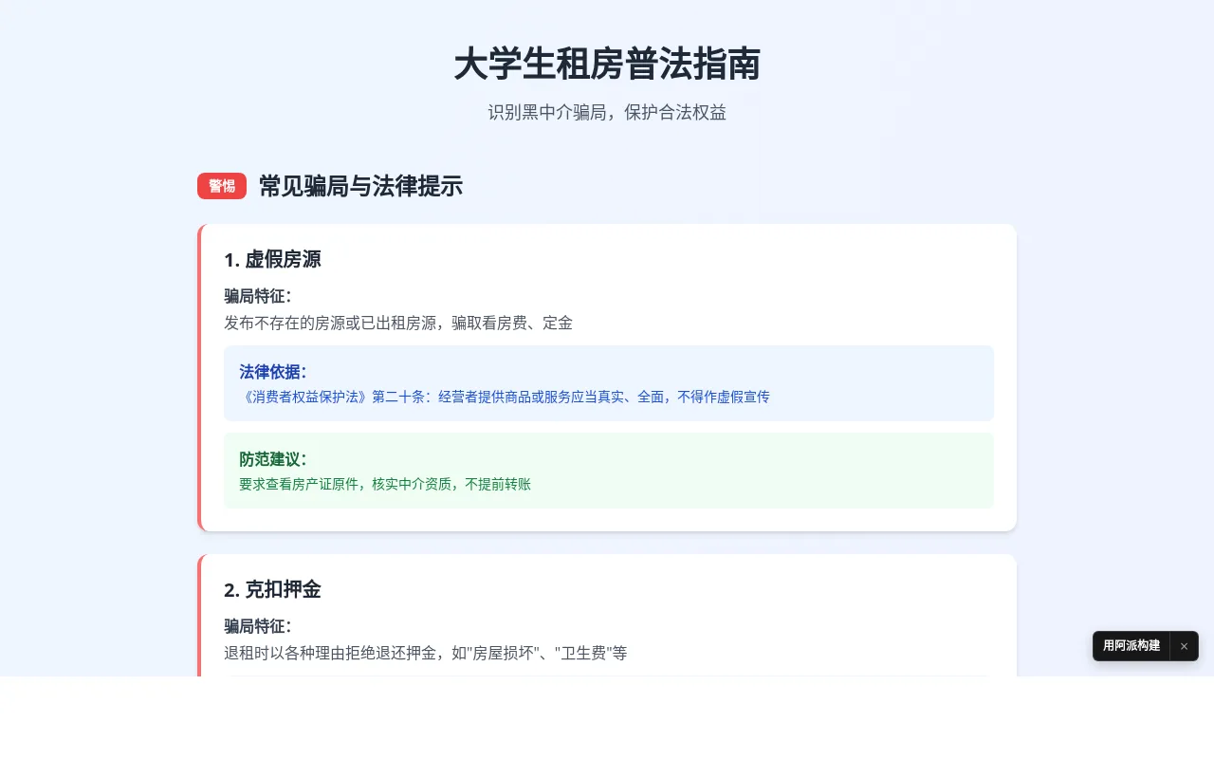Click the 用阿派构建 badge button
This screenshot has height=759, width=1214.
1131,646
